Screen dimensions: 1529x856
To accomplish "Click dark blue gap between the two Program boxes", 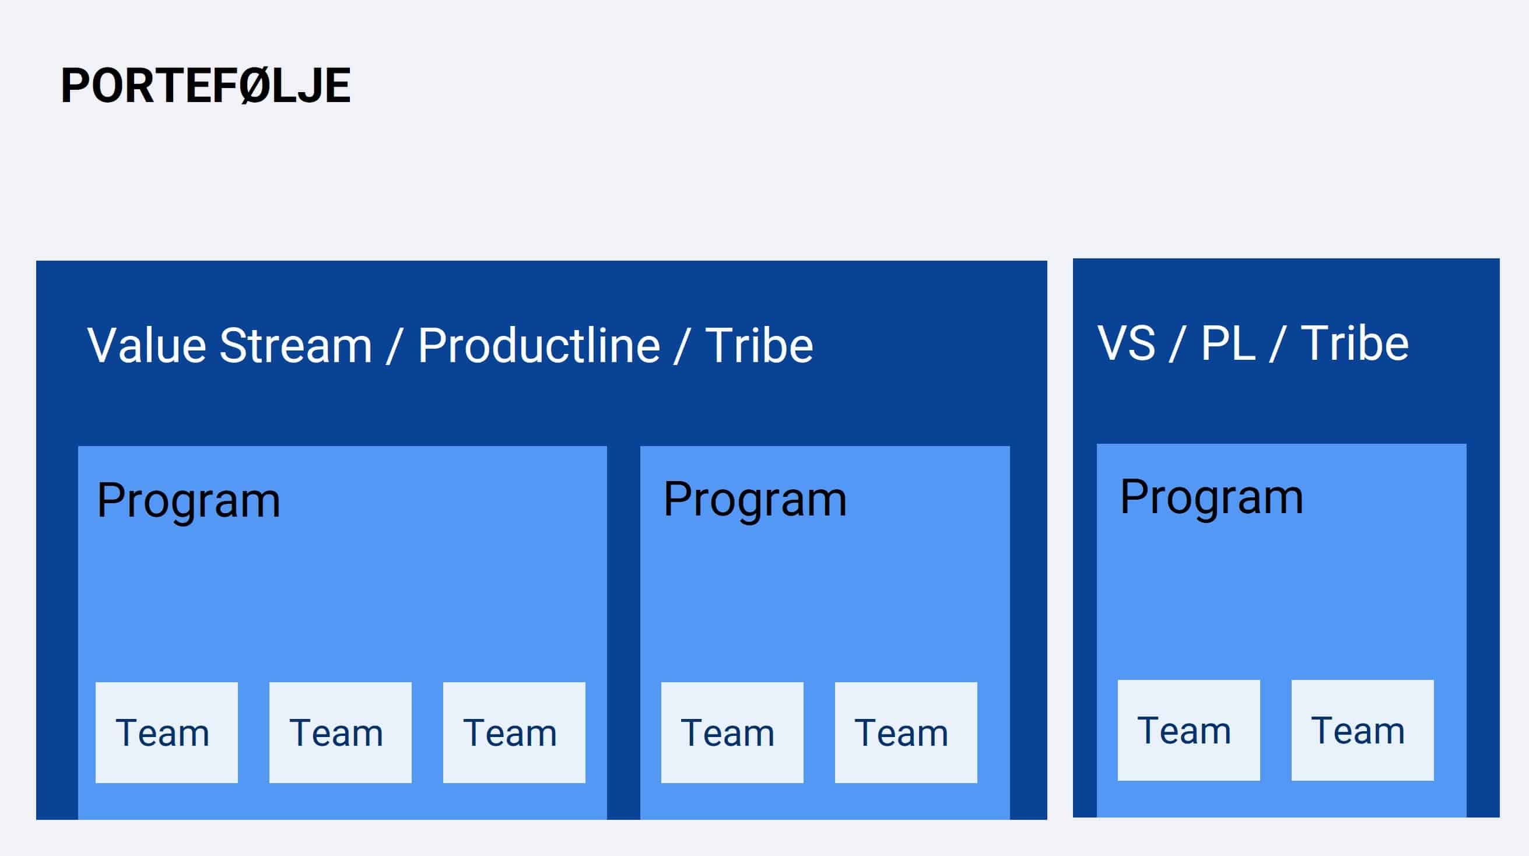I will pos(624,633).
